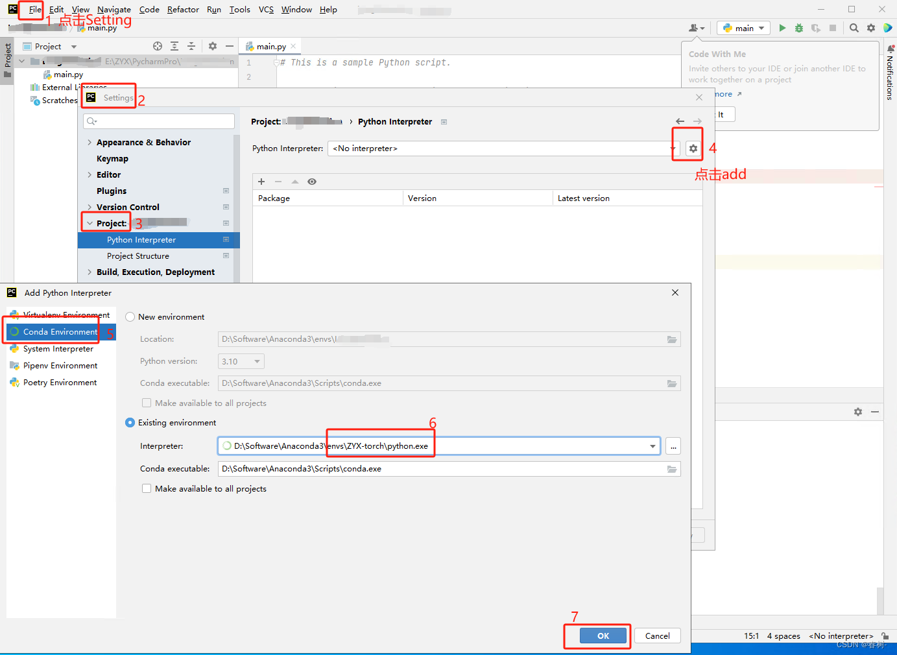Click interpreter gear icon to add
The image size is (897, 655).
[693, 149]
